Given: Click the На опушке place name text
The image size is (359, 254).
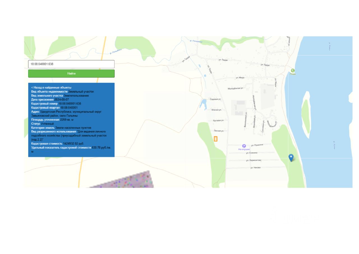Looking at the screenshot, I should click(x=244, y=149).
